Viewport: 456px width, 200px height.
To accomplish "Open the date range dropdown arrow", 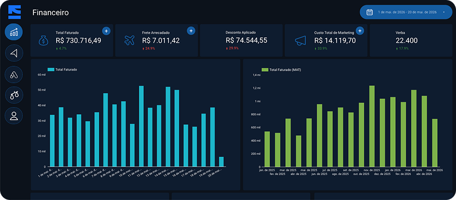I will (444, 12).
